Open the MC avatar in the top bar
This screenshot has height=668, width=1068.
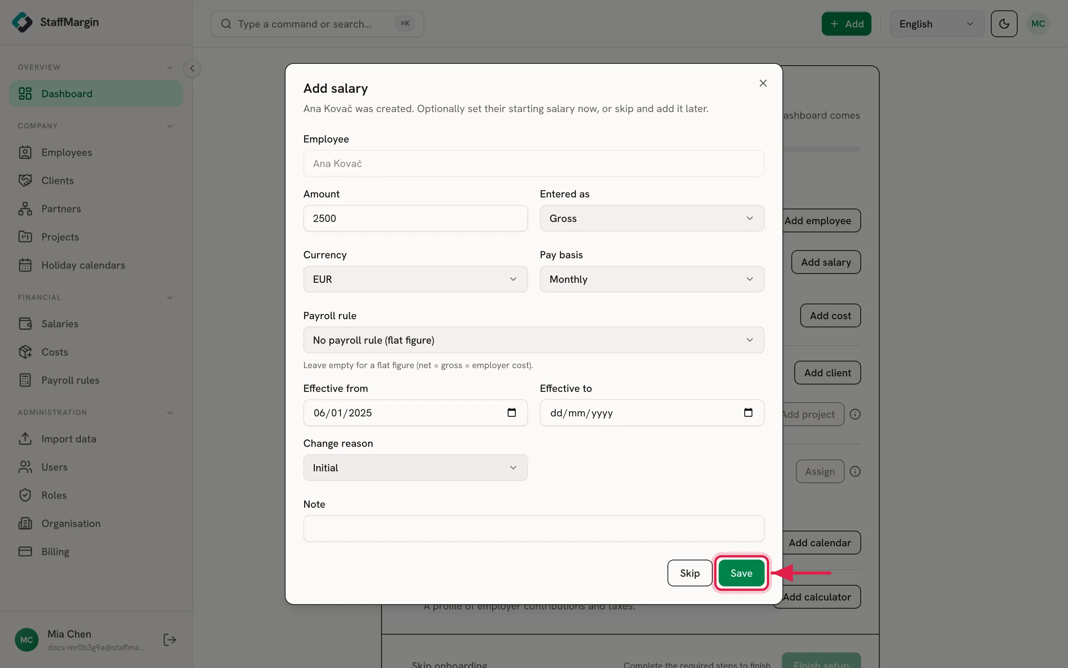(x=1038, y=24)
